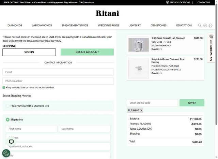
Task: Click the SKU: D-8442RH0MLF text
Action: click(161, 45)
